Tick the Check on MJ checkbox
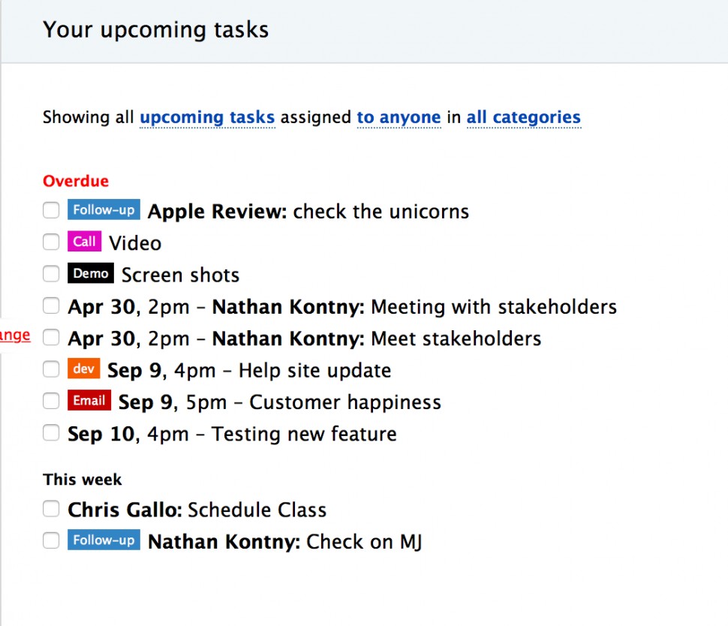Viewport: 728px width, 626px height. pos(51,540)
